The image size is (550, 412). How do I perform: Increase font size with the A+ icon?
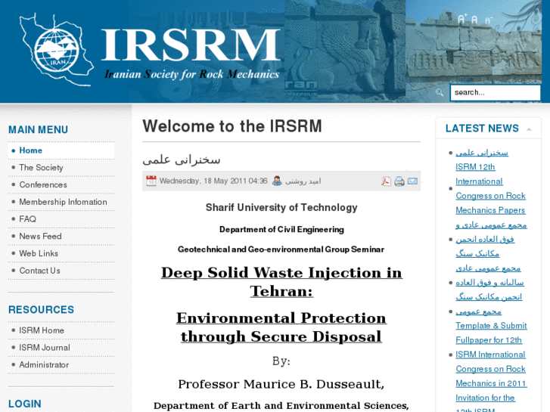(462, 19)
